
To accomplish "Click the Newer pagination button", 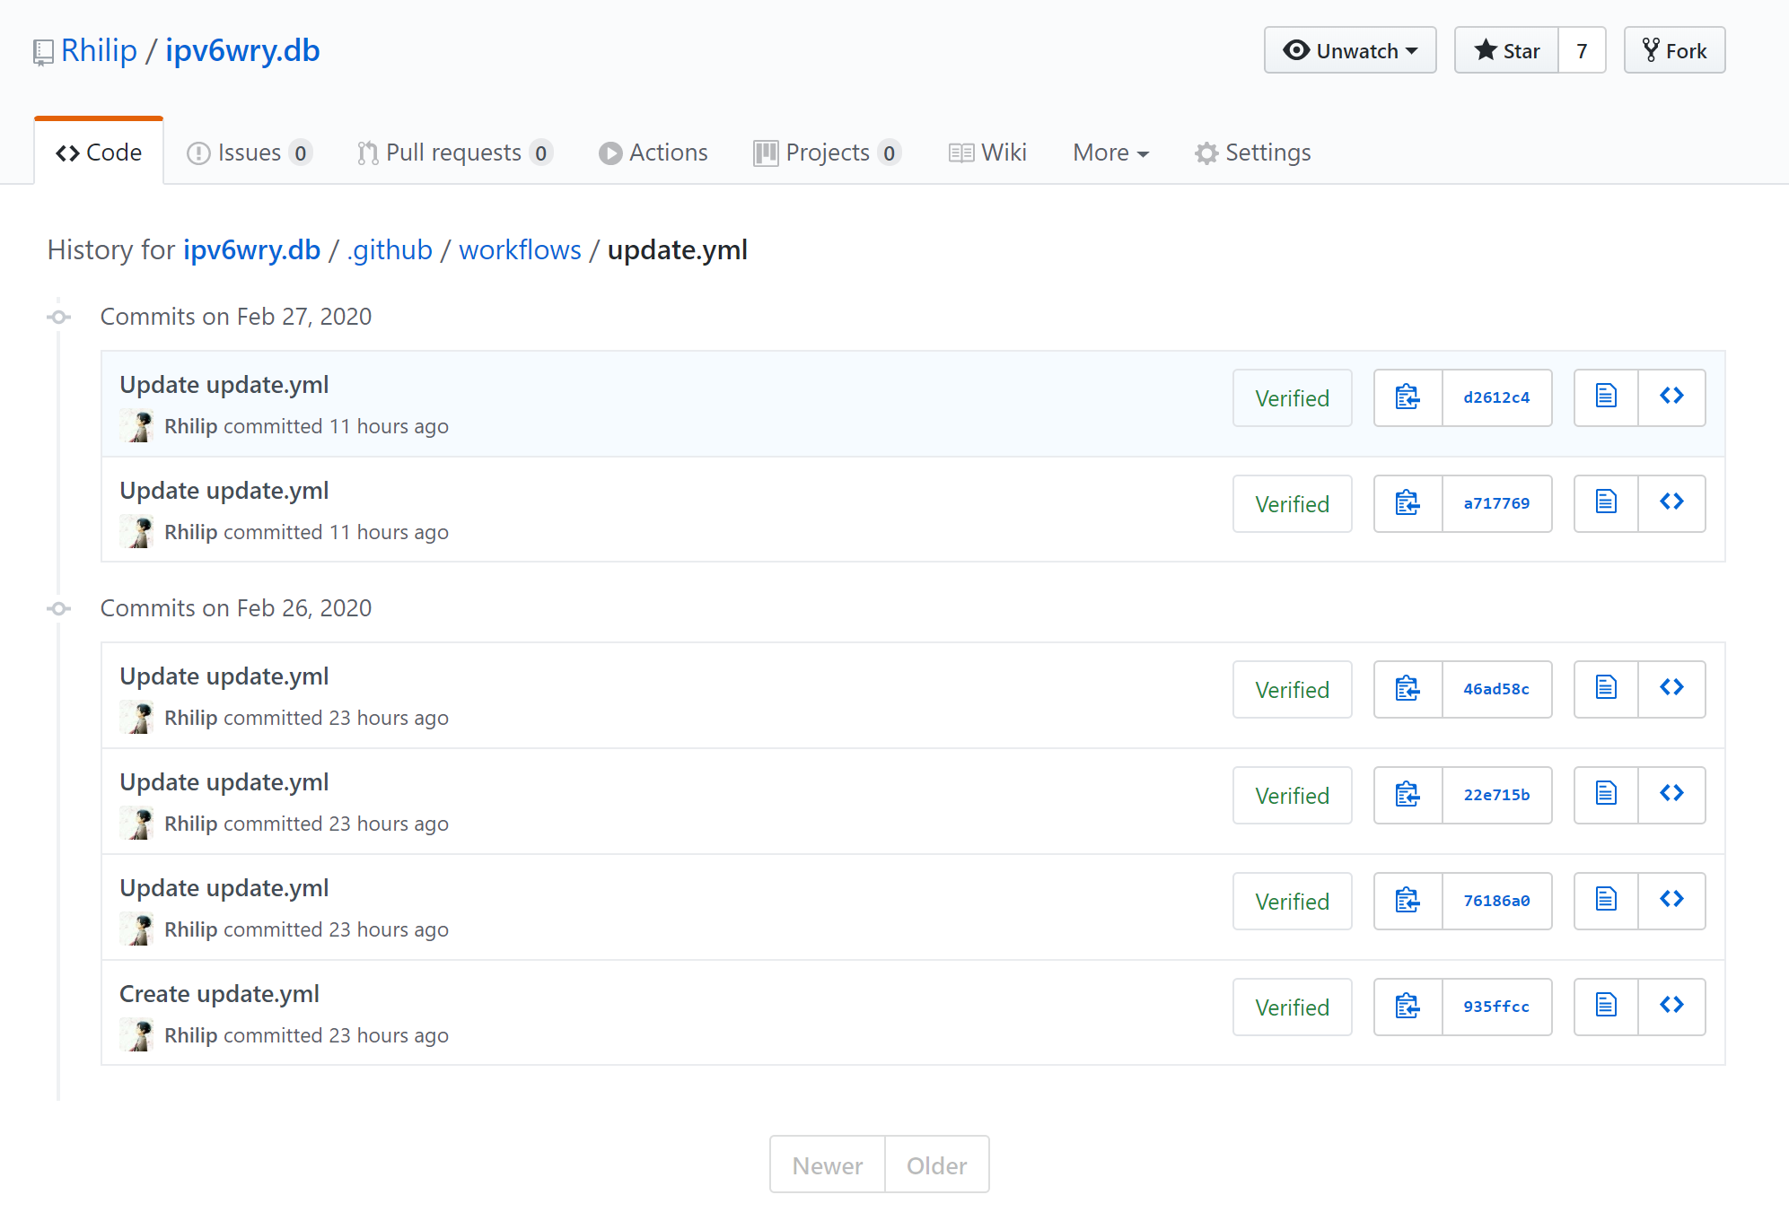I will click(x=827, y=1165).
